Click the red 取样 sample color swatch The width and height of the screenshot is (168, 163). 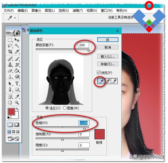[100, 134]
